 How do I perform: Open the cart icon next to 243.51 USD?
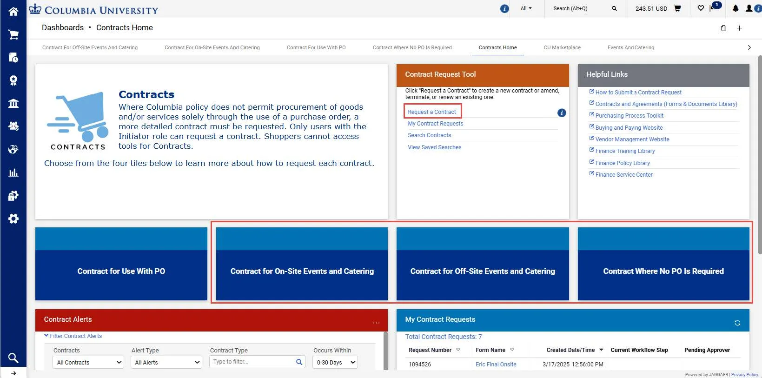(x=677, y=8)
